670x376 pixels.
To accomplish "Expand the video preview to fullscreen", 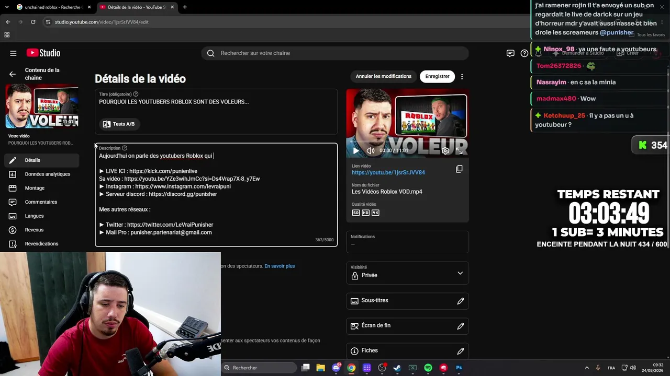I will click(459, 150).
